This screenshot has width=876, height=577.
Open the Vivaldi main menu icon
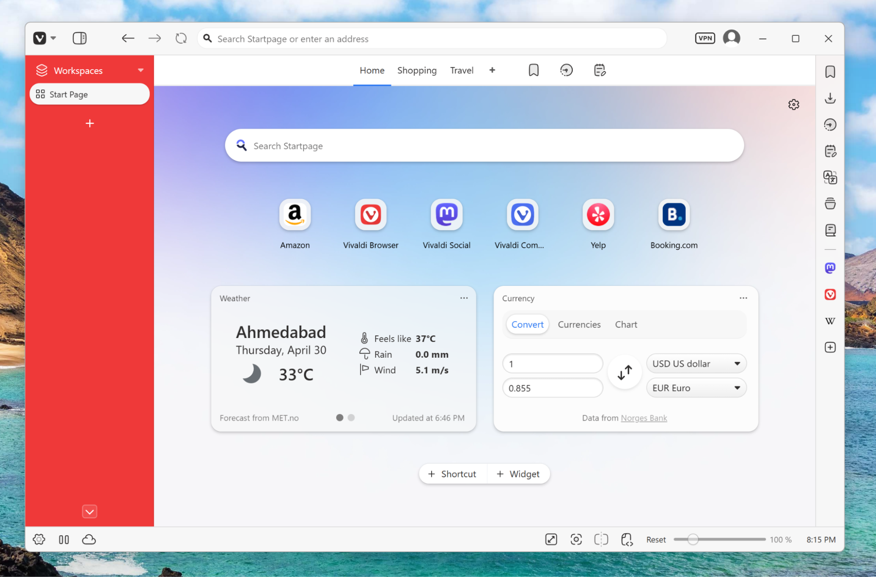click(x=40, y=39)
